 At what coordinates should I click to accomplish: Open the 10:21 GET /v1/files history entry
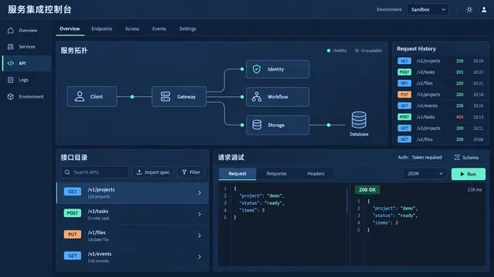pos(441,83)
